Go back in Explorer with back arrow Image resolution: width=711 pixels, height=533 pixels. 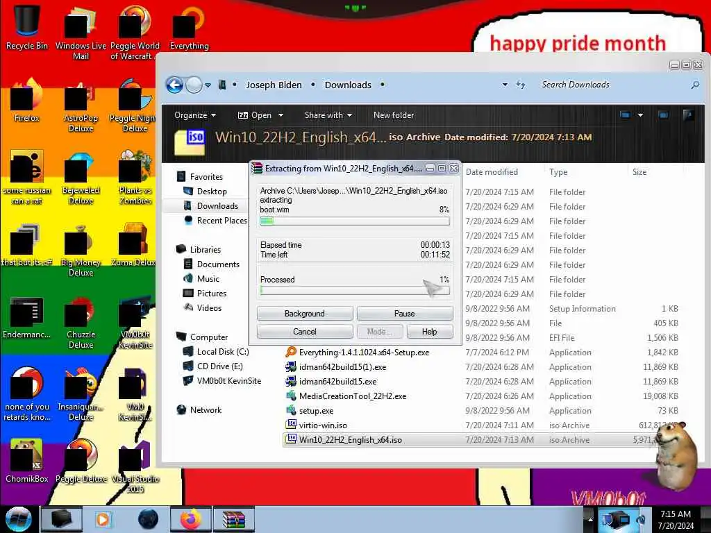174,85
